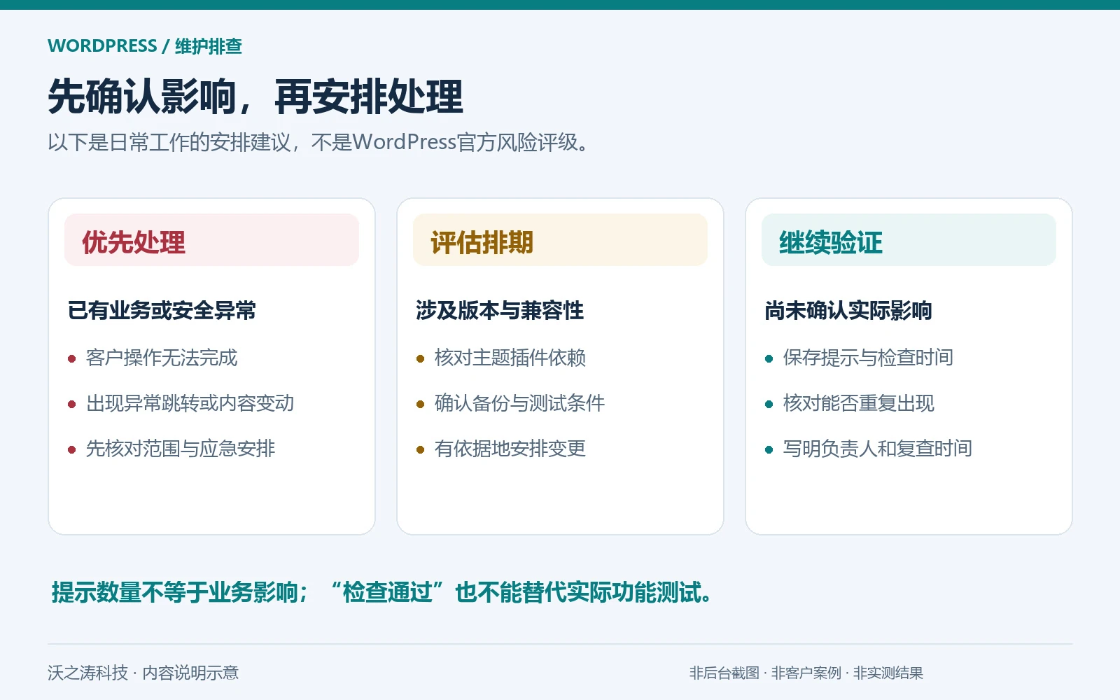Click the bullet '核对能否重复出现'
1120x700 pixels.
(x=859, y=403)
